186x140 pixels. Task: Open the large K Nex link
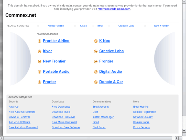[105, 41]
